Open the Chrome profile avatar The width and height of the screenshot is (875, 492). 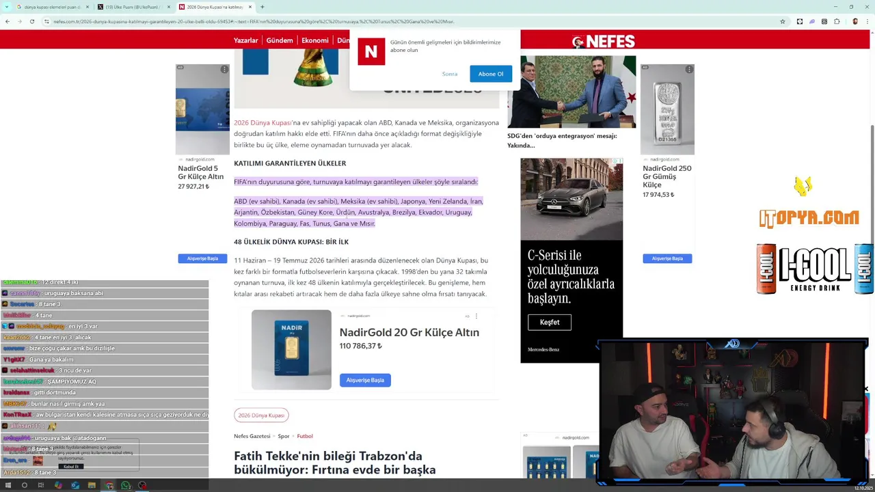click(855, 21)
